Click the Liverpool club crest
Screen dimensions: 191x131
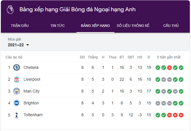(17, 79)
